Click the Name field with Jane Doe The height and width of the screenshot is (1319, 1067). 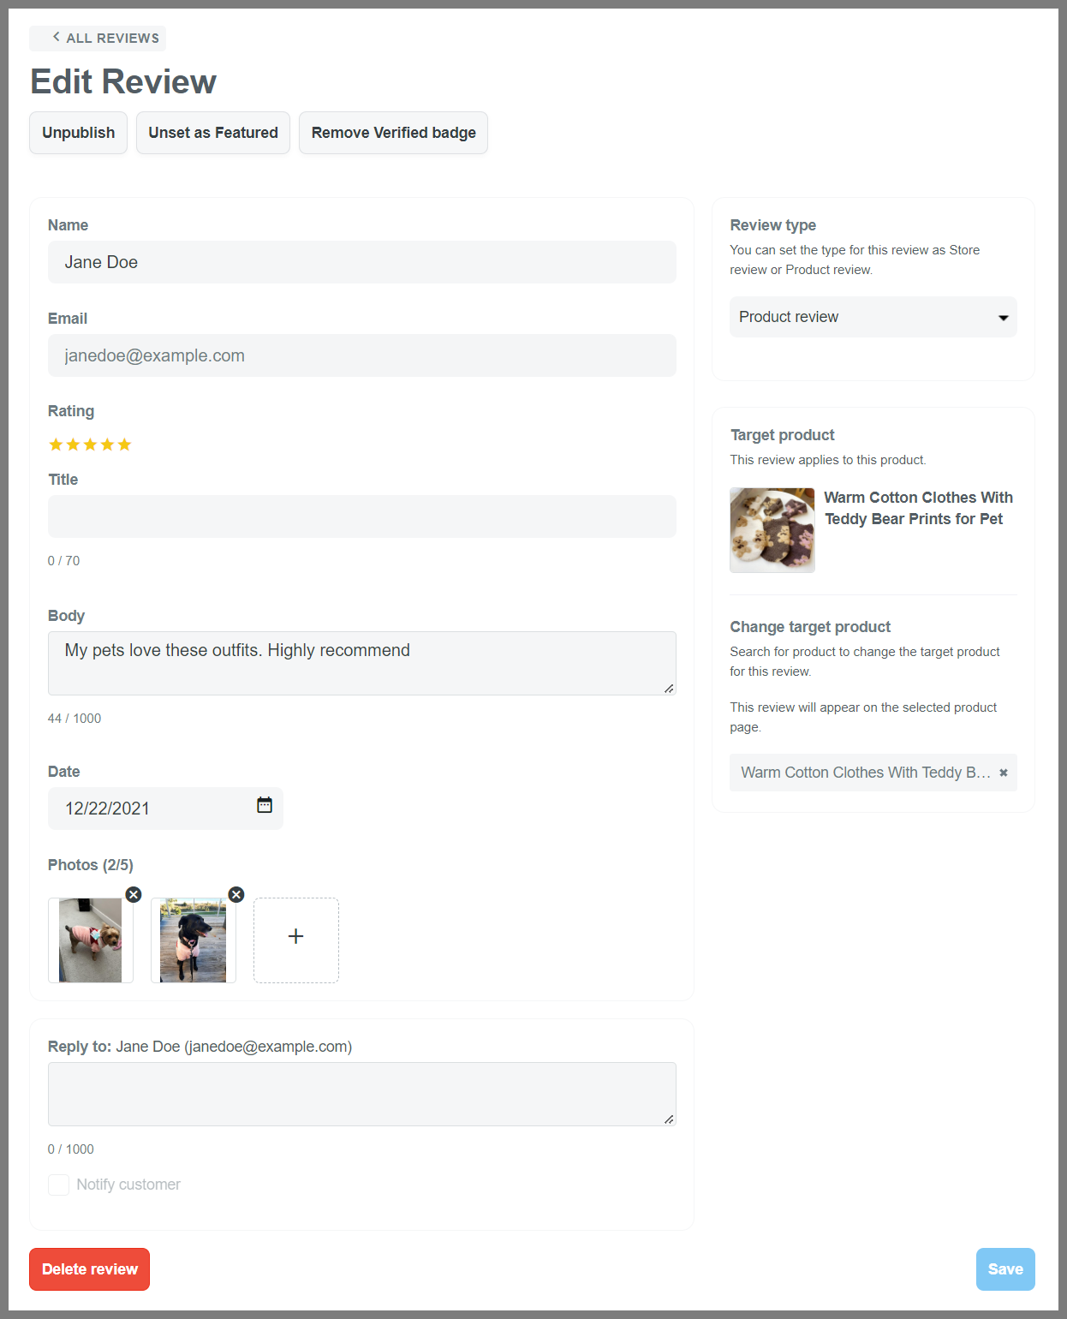(361, 262)
